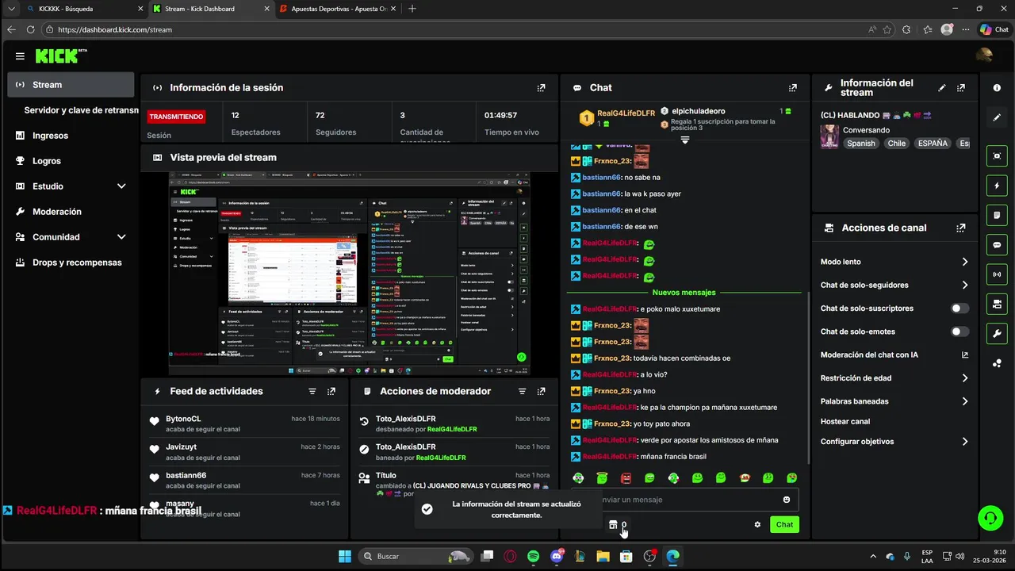Screen dimensions: 1015x571
Task: Pop out the Acciones de canal panel
Action: [x=961, y=228]
